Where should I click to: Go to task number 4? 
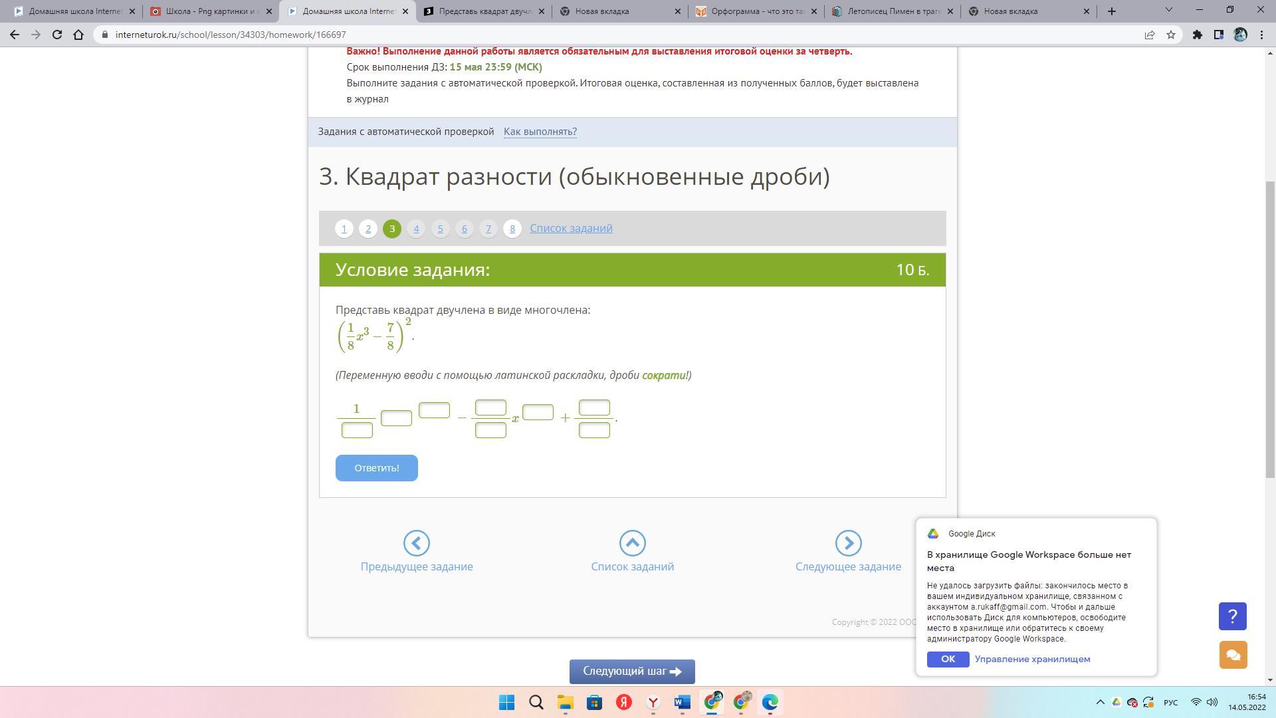416,229
